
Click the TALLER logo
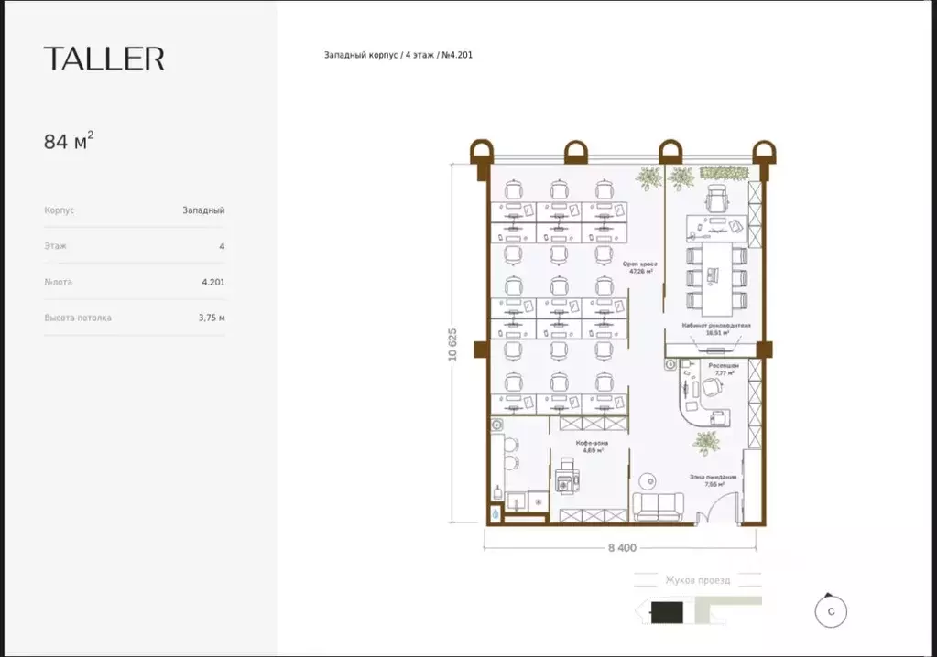click(104, 59)
